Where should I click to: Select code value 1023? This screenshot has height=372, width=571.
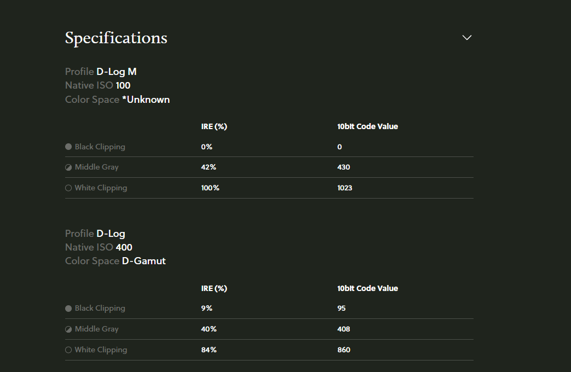(x=345, y=188)
